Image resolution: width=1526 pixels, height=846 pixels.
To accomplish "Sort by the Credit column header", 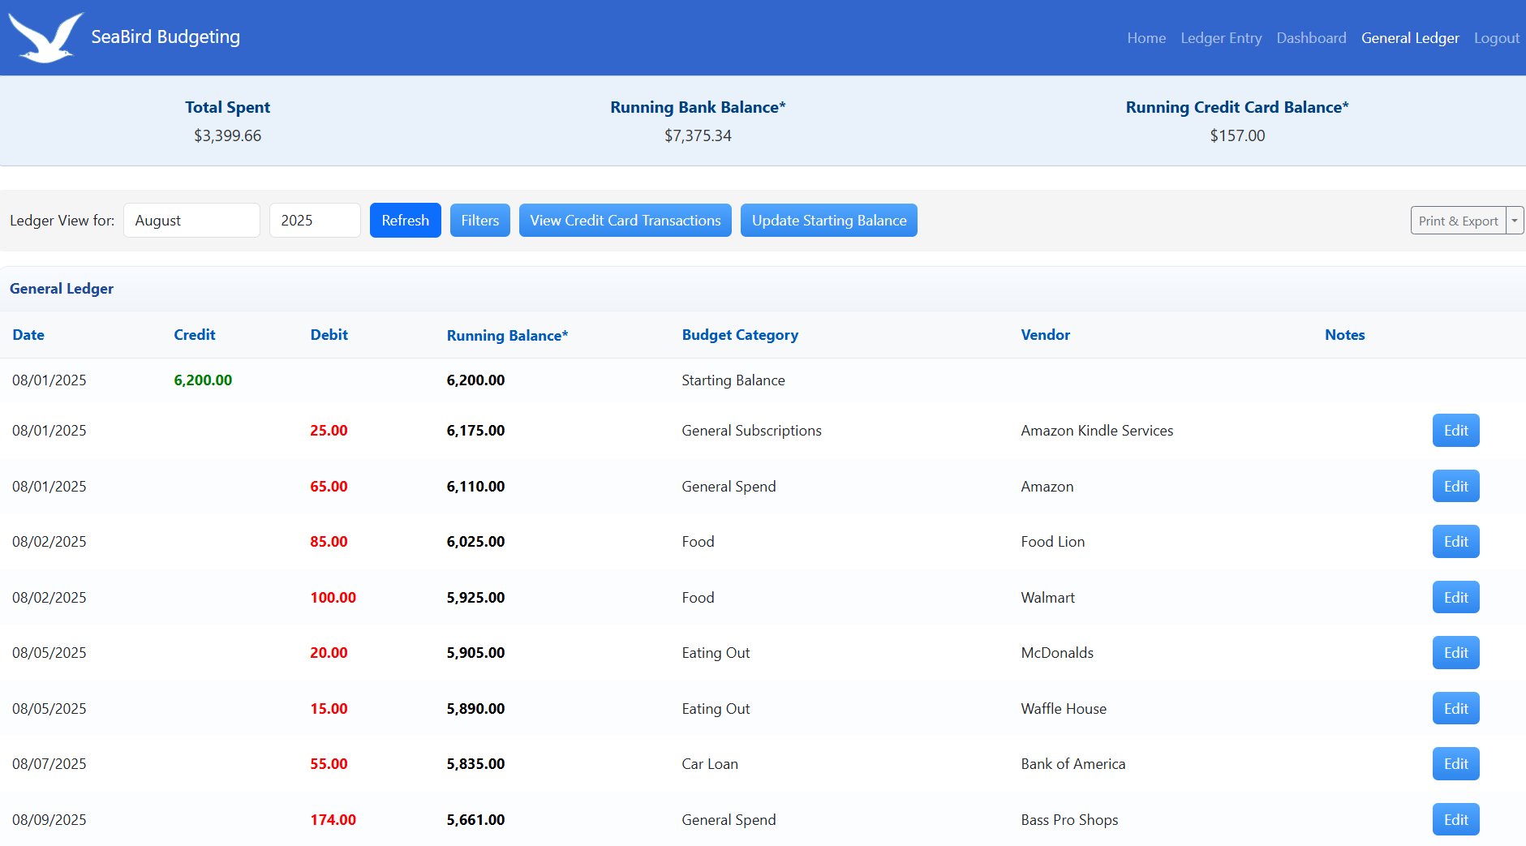I will (x=195, y=335).
